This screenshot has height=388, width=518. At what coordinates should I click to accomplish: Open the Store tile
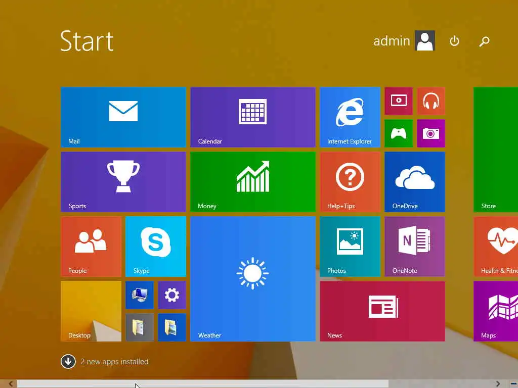pyautogui.click(x=496, y=150)
